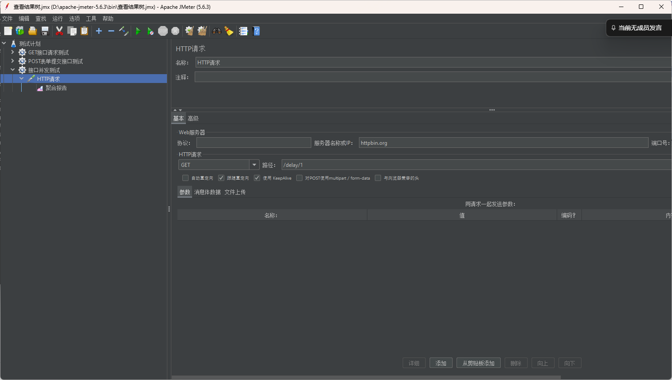Open the 编辑 menu
This screenshot has height=380, width=672.
point(24,19)
